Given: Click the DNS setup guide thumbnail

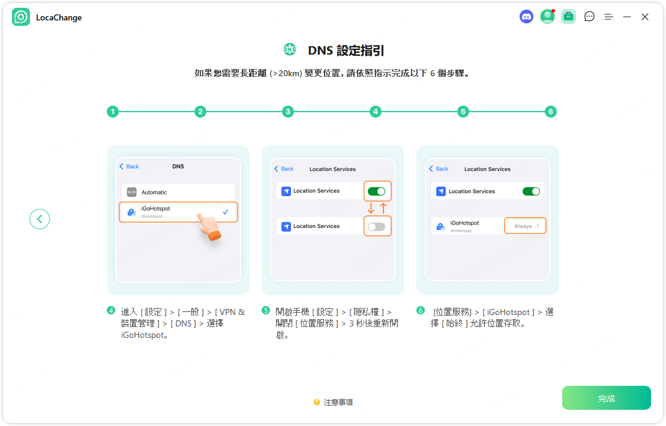Looking at the screenshot, I should 178,220.
